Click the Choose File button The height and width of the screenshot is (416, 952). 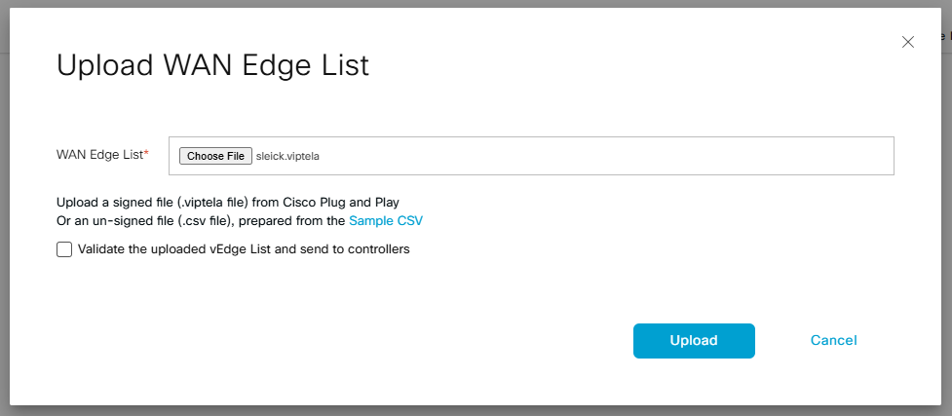pyautogui.click(x=215, y=156)
